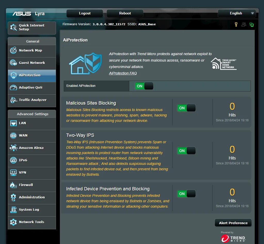Click the Reboot button
Image resolution: width=264 pixels, height=244 pixels.
click(125, 13)
